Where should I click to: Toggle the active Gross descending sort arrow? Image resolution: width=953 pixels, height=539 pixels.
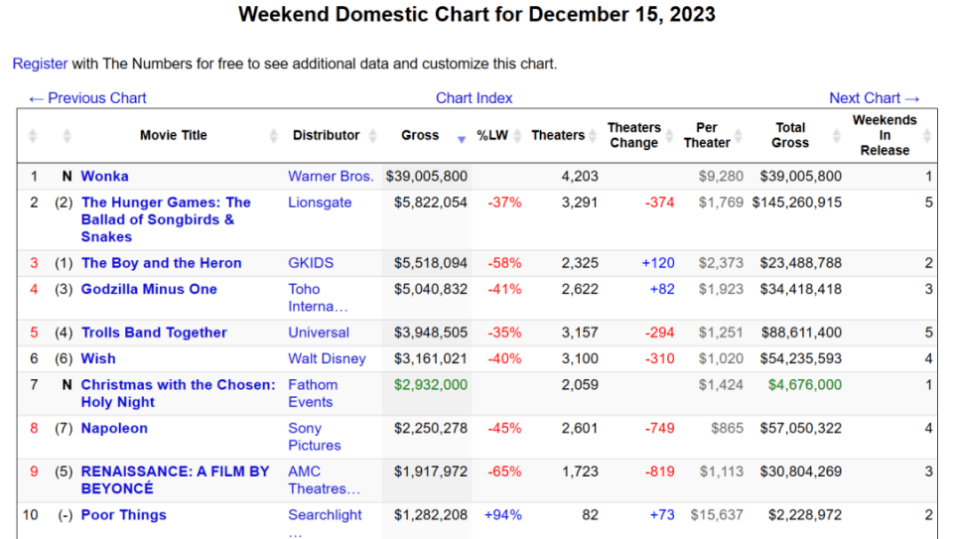coord(461,139)
